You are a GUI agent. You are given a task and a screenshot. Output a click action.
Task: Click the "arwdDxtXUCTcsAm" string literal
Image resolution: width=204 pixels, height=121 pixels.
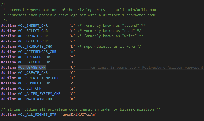tap(79, 114)
